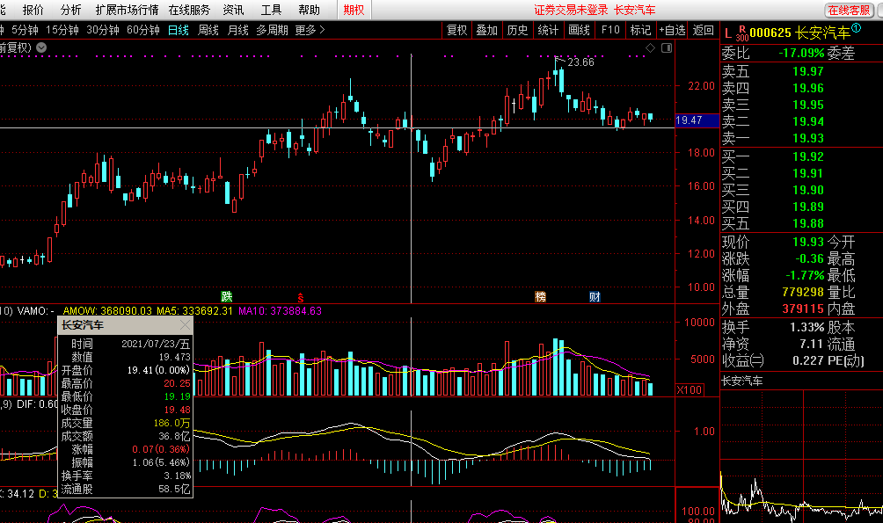Viewport: 883px width, 523px height.
Task: Select the 周线 weekly chart tab
Action: [208, 31]
